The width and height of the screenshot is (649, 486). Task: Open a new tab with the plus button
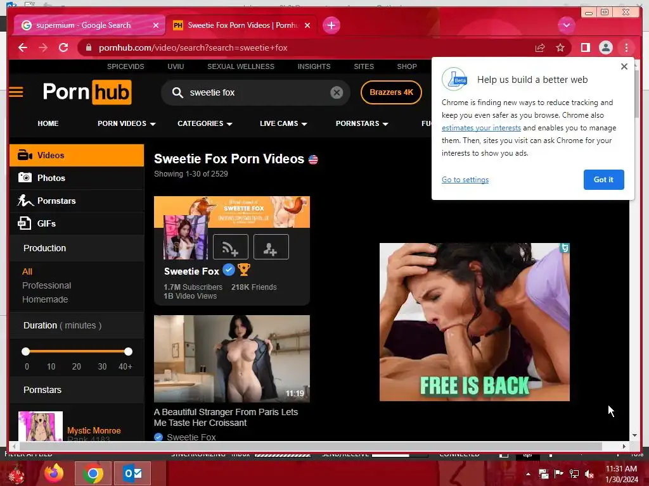(x=331, y=25)
